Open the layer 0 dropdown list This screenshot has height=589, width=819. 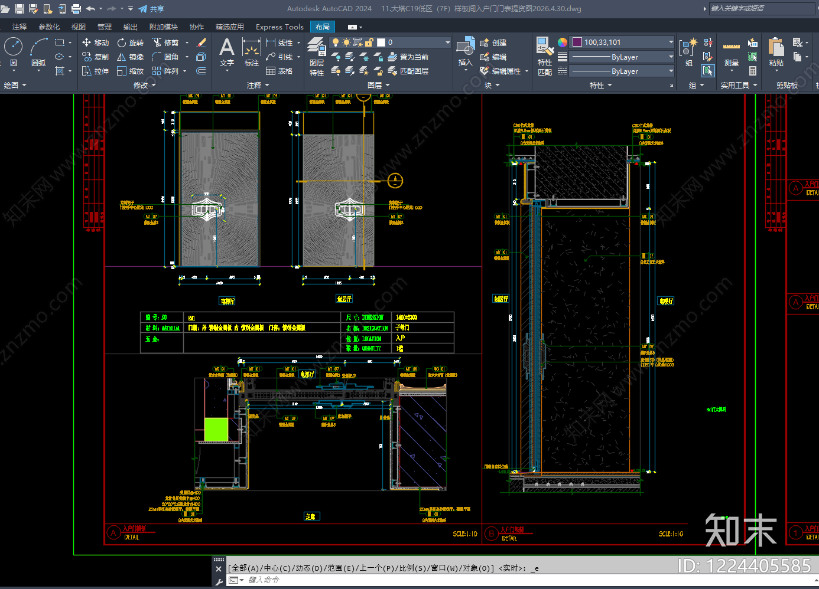[x=447, y=42]
